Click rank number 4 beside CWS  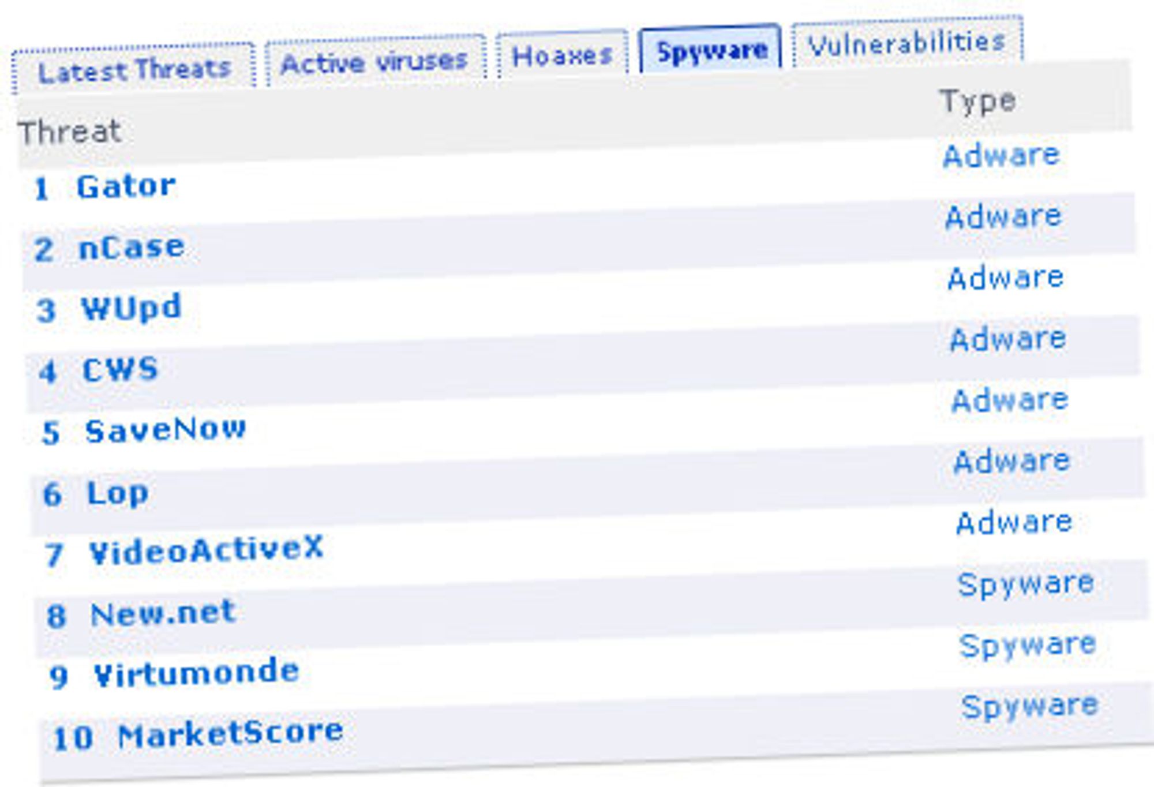(x=48, y=372)
